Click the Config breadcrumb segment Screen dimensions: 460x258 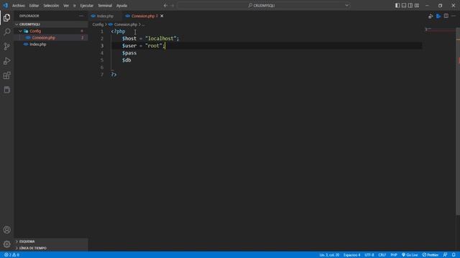tap(98, 24)
